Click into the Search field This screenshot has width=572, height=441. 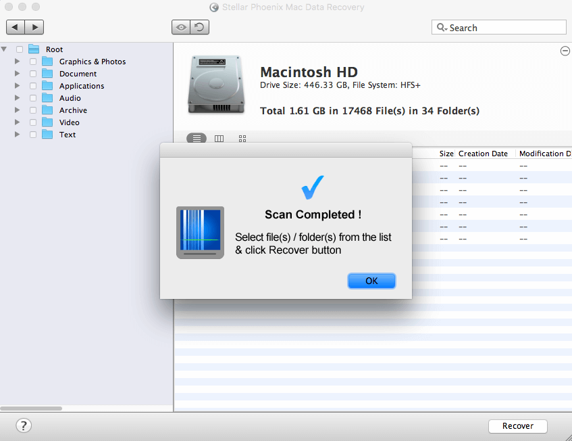click(498, 28)
